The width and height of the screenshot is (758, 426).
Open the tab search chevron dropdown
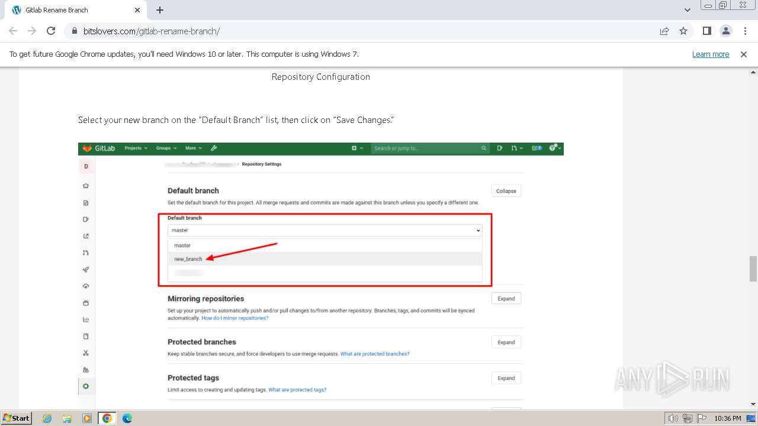pos(688,10)
